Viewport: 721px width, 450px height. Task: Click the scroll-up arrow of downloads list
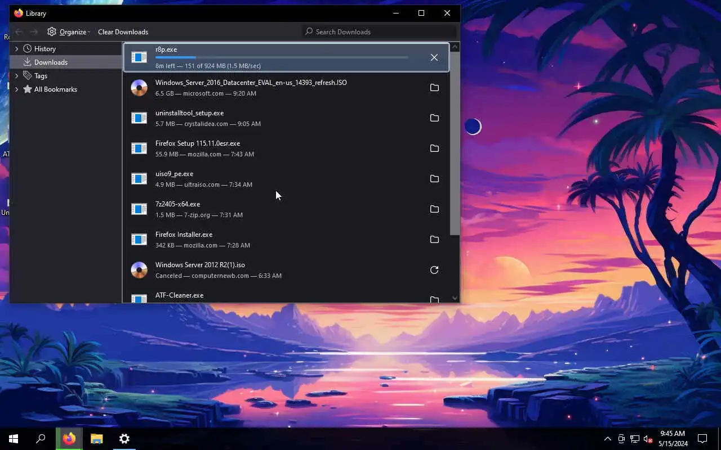tap(455, 47)
